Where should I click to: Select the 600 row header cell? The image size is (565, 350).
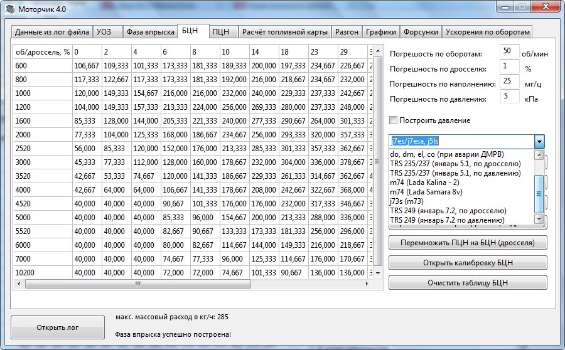click(x=43, y=66)
